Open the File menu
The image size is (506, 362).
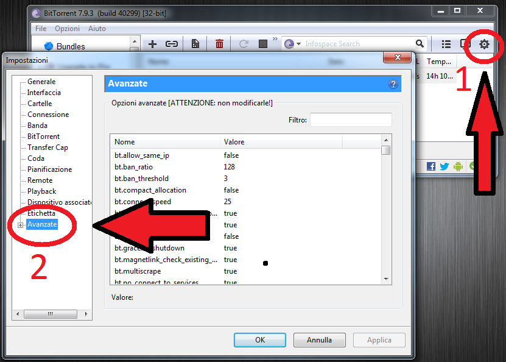coord(41,29)
